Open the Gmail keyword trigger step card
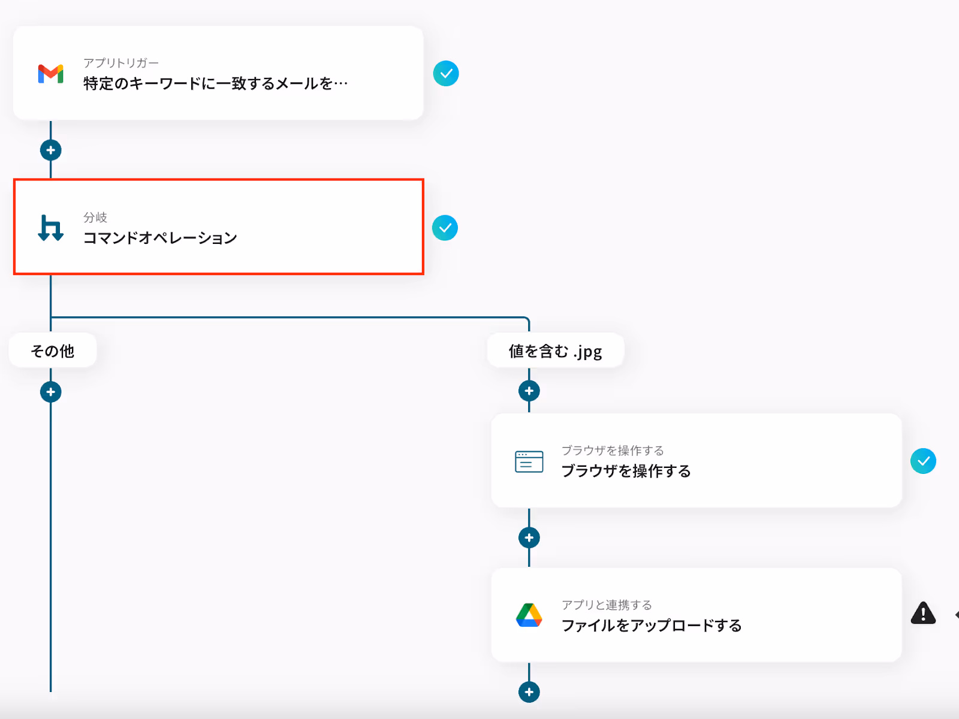This screenshot has width=959, height=719. [x=218, y=73]
